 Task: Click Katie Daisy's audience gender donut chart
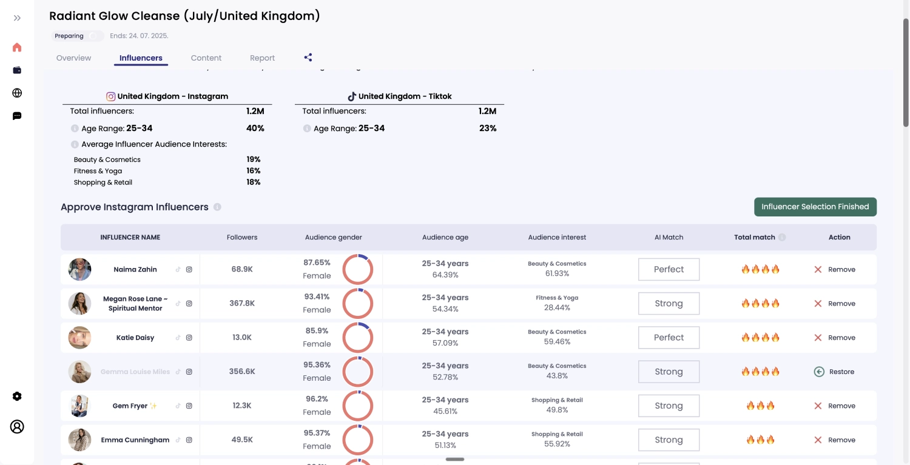(x=358, y=338)
